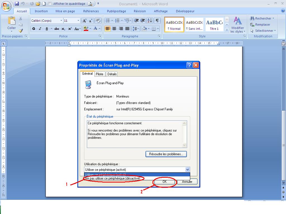The width and height of the screenshot is (286, 214).
Task: Cut the selection with the scissors icon
Action: 21,19
